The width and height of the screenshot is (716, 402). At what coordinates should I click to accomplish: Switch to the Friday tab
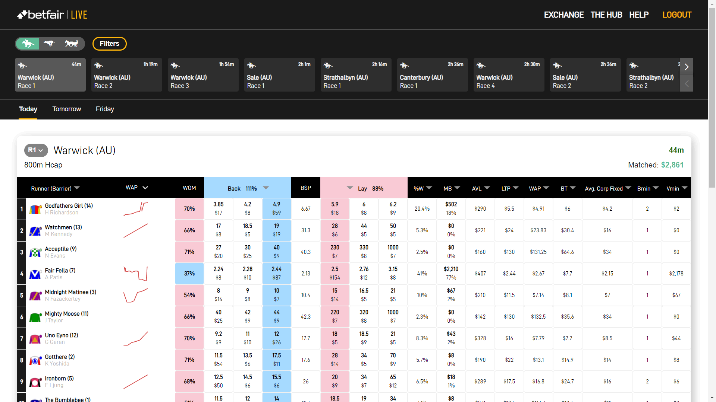[105, 109]
